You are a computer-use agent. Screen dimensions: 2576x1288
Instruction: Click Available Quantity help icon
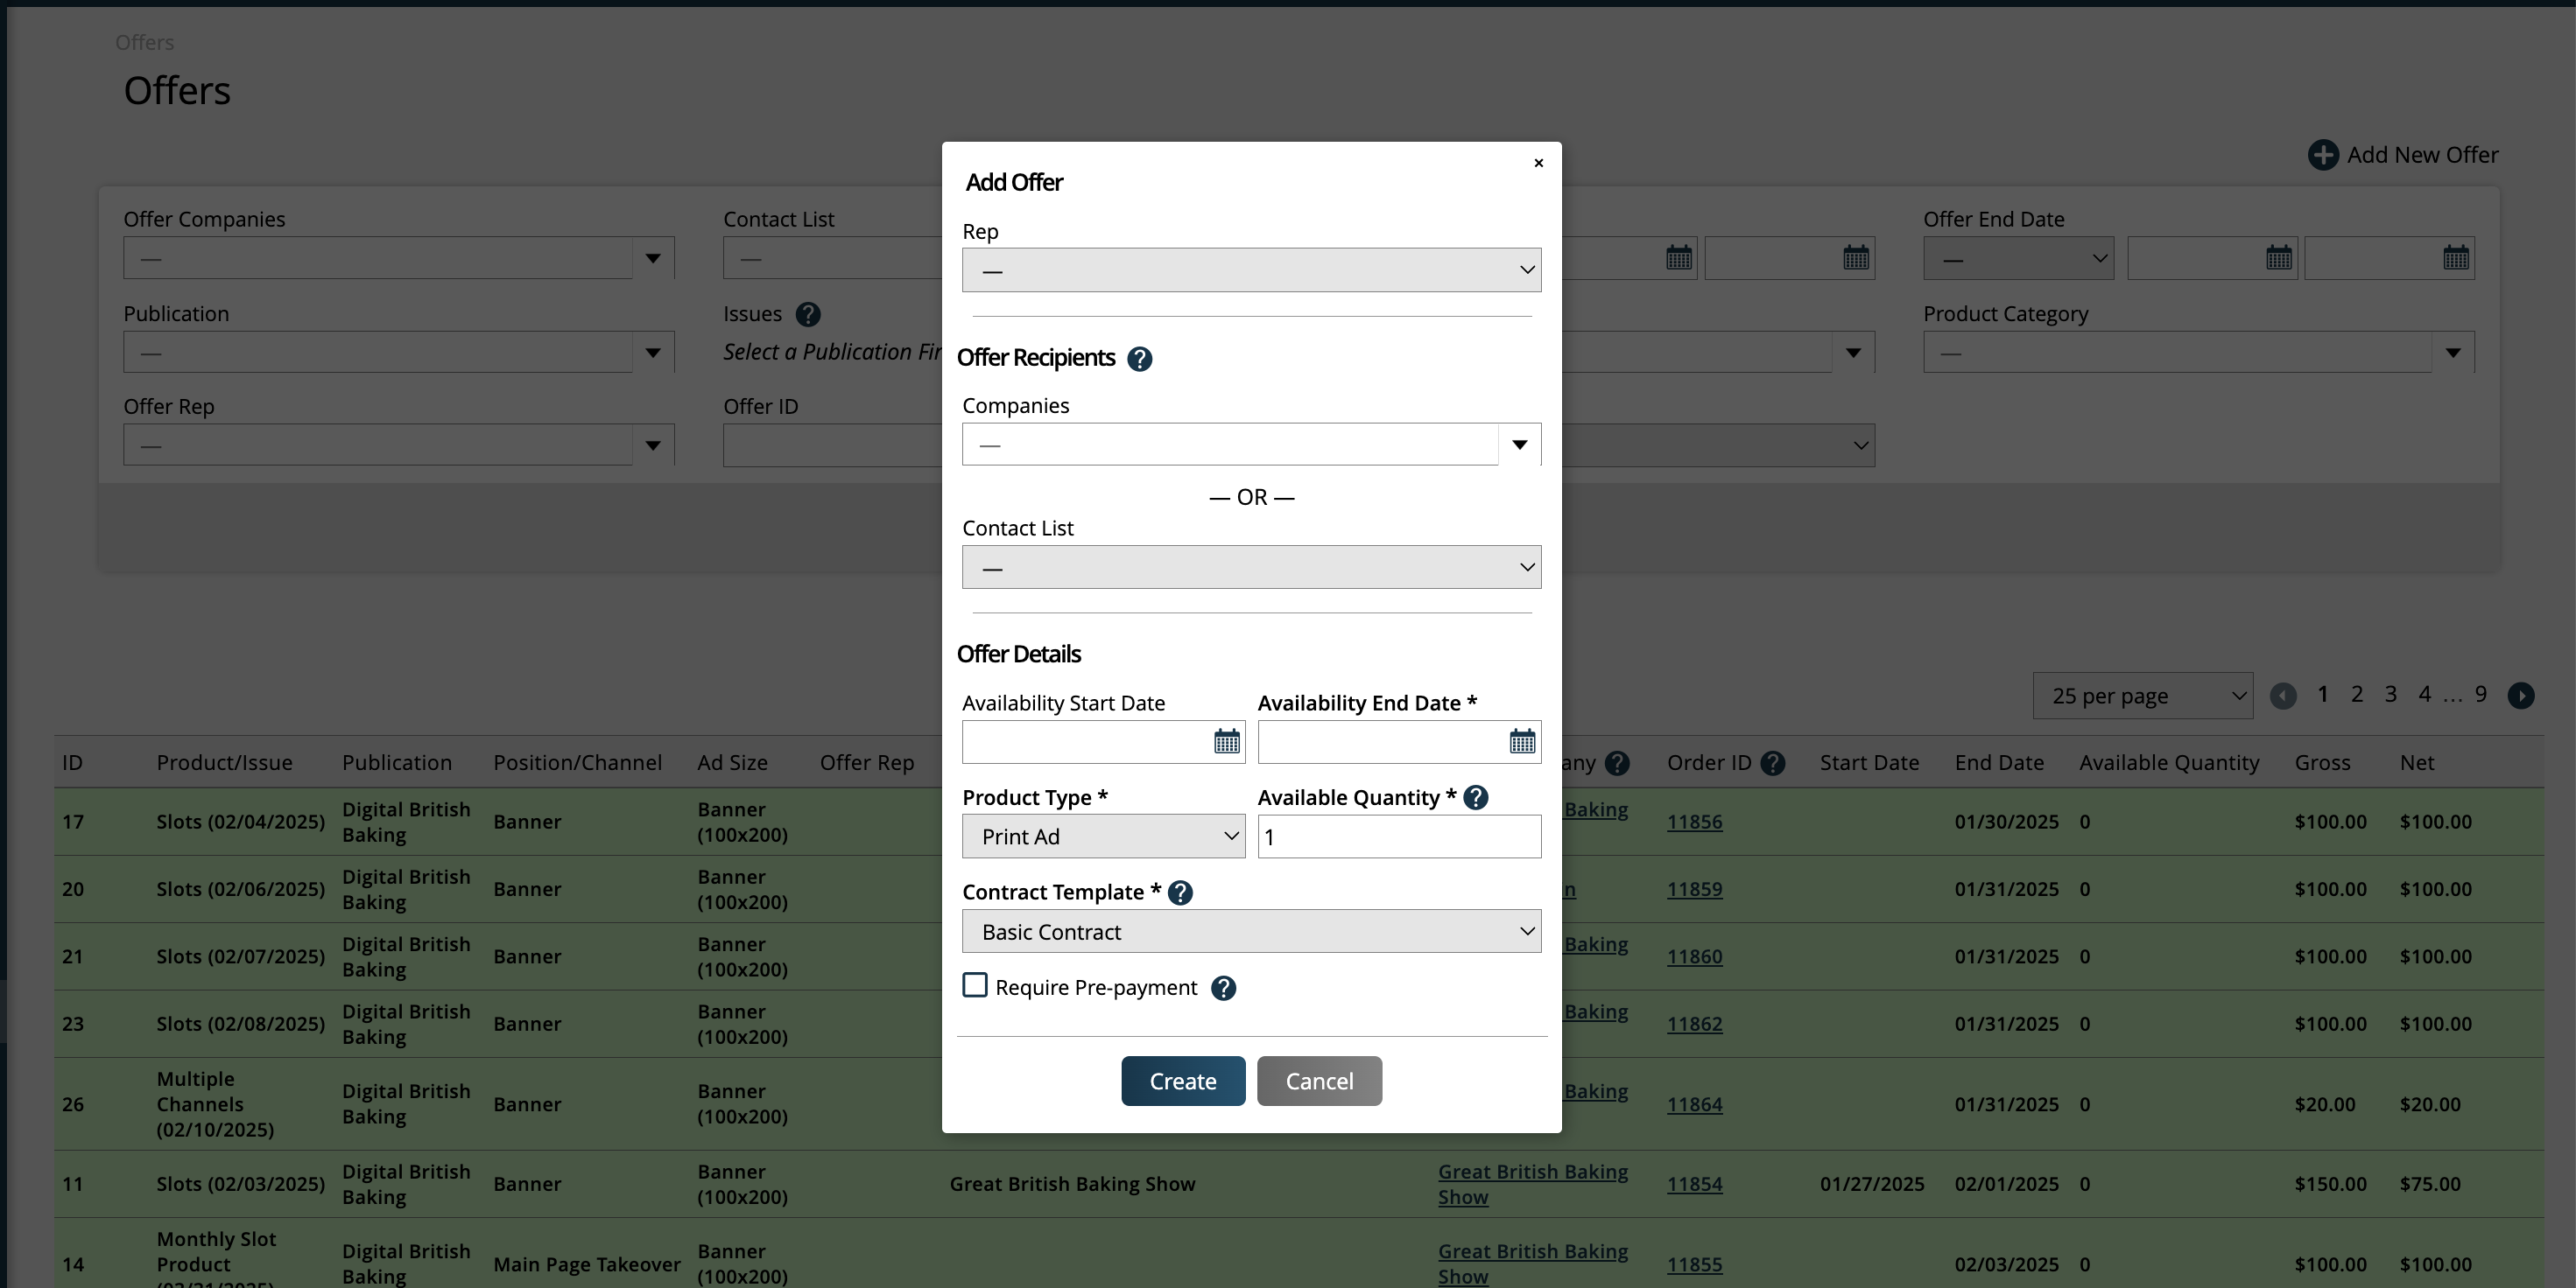click(x=1475, y=797)
